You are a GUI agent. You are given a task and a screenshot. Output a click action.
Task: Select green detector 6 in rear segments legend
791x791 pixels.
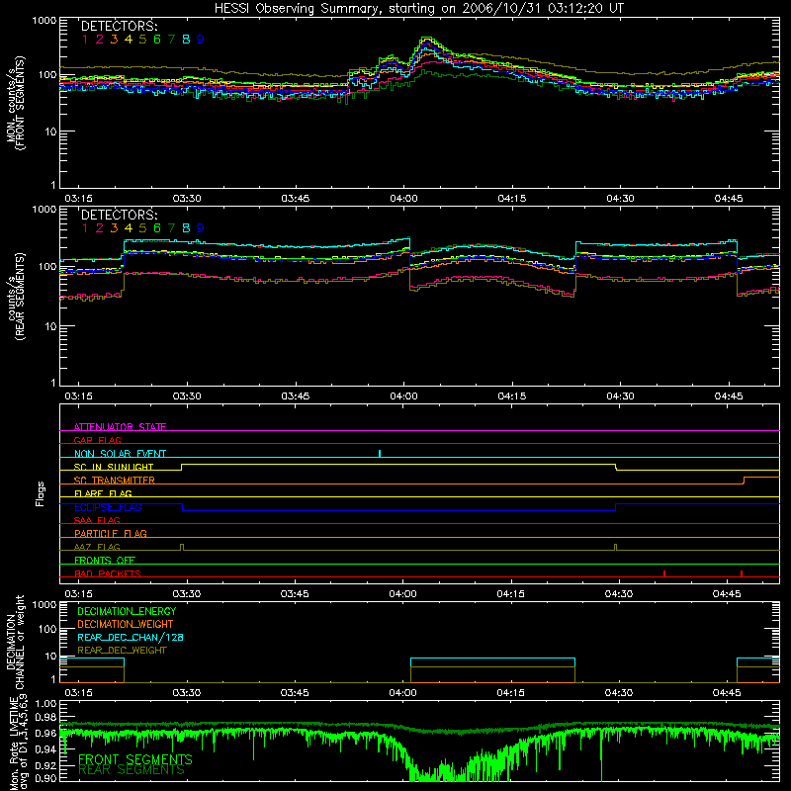(157, 228)
